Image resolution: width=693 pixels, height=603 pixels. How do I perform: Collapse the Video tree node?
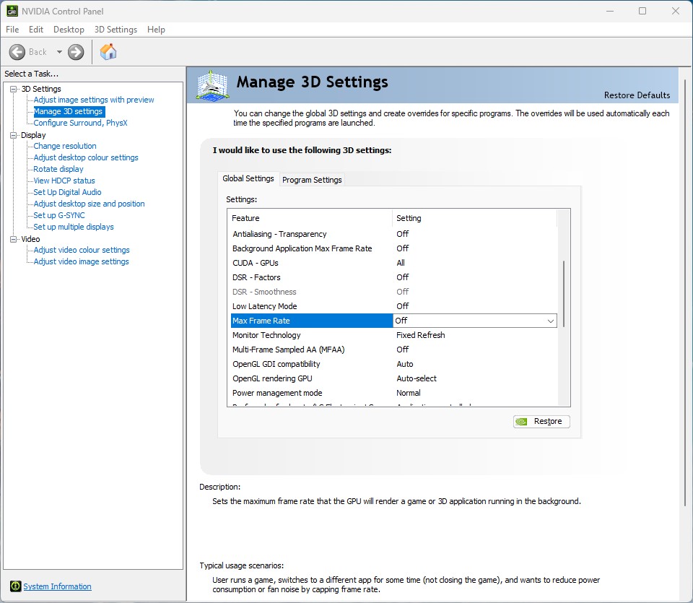[x=14, y=239]
